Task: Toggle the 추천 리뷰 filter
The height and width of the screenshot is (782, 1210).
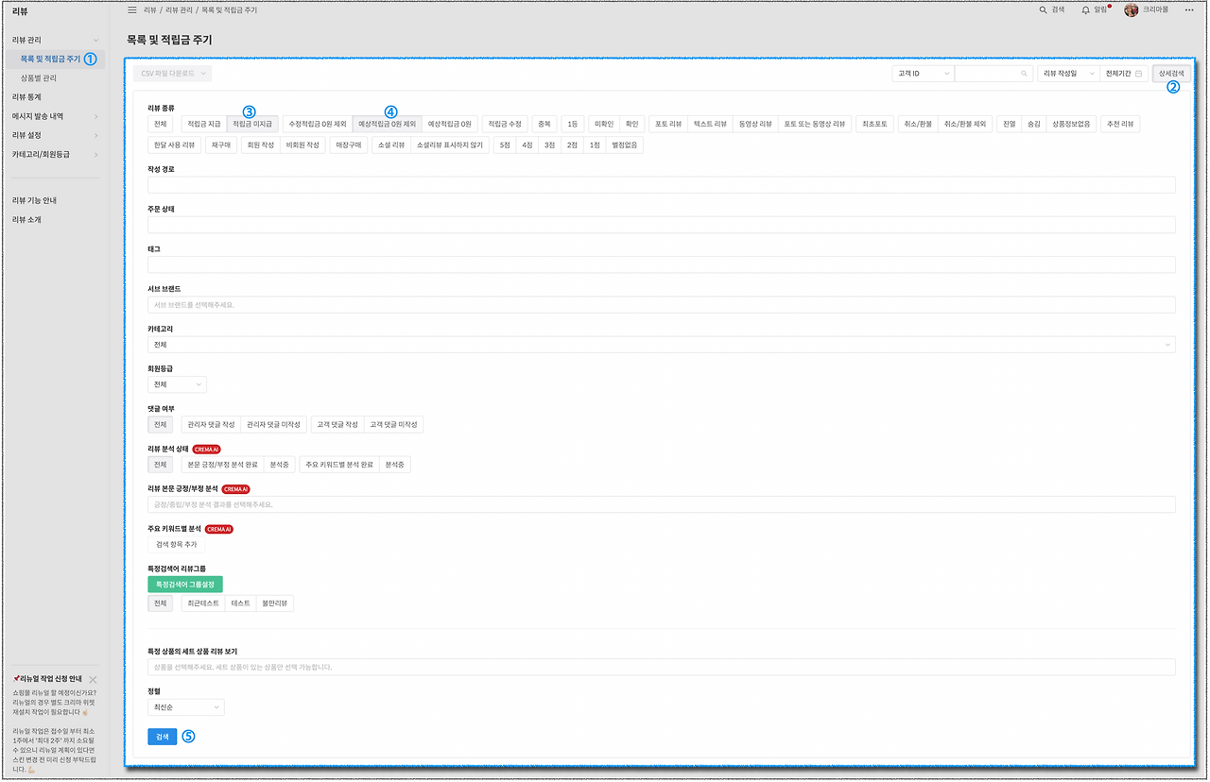Action: 1121,124
